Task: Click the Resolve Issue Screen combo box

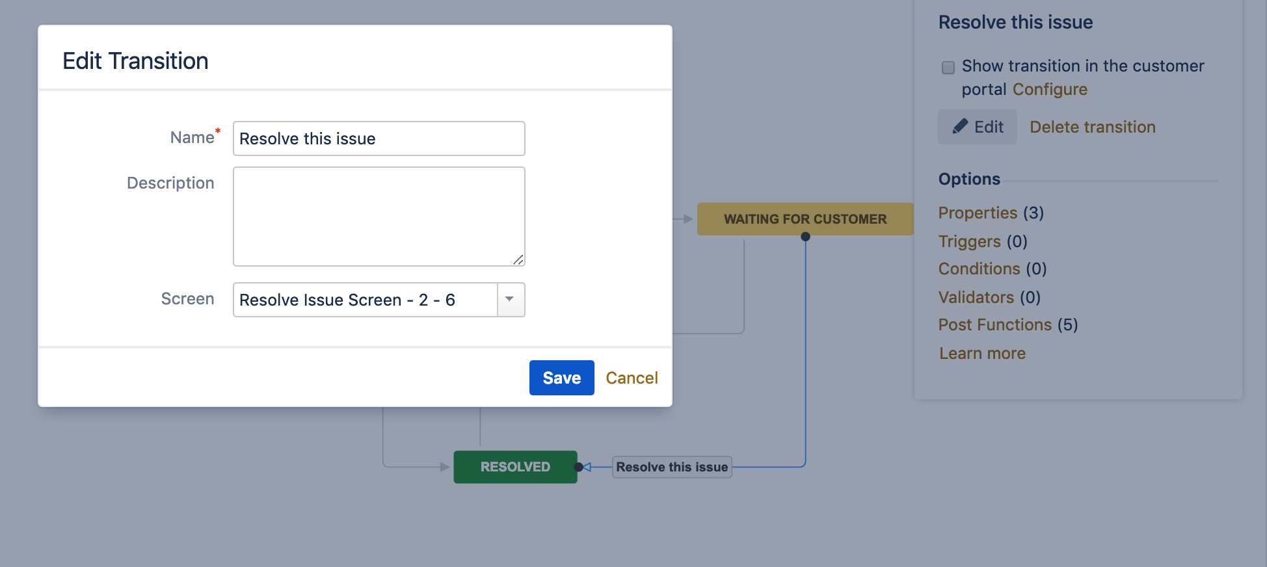Action: click(x=379, y=300)
